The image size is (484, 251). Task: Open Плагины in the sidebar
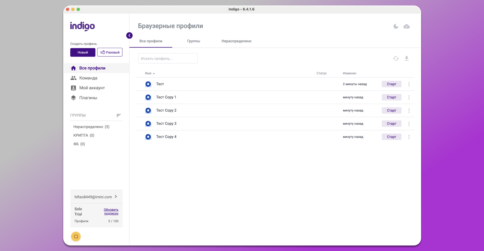(x=88, y=98)
